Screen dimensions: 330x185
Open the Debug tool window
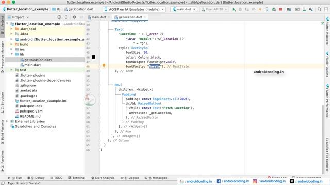(36, 178)
